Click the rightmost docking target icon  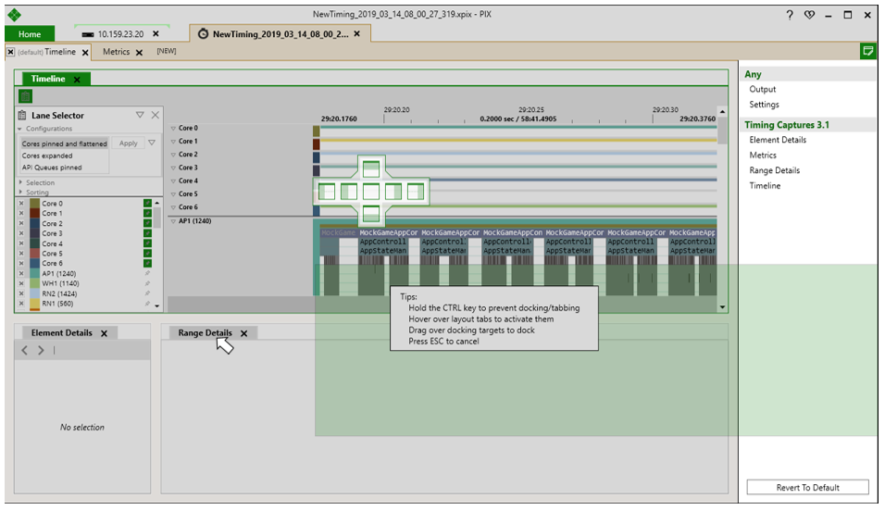pos(416,192)
